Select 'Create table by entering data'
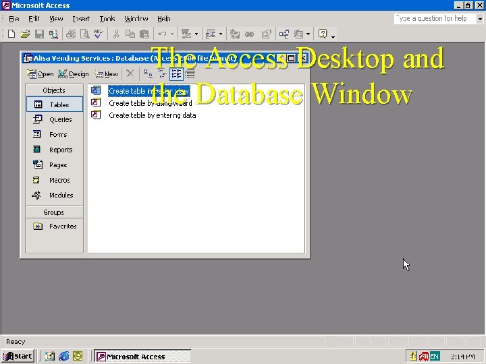The width and height of the screenshot is (486, 364). point(152,115)
